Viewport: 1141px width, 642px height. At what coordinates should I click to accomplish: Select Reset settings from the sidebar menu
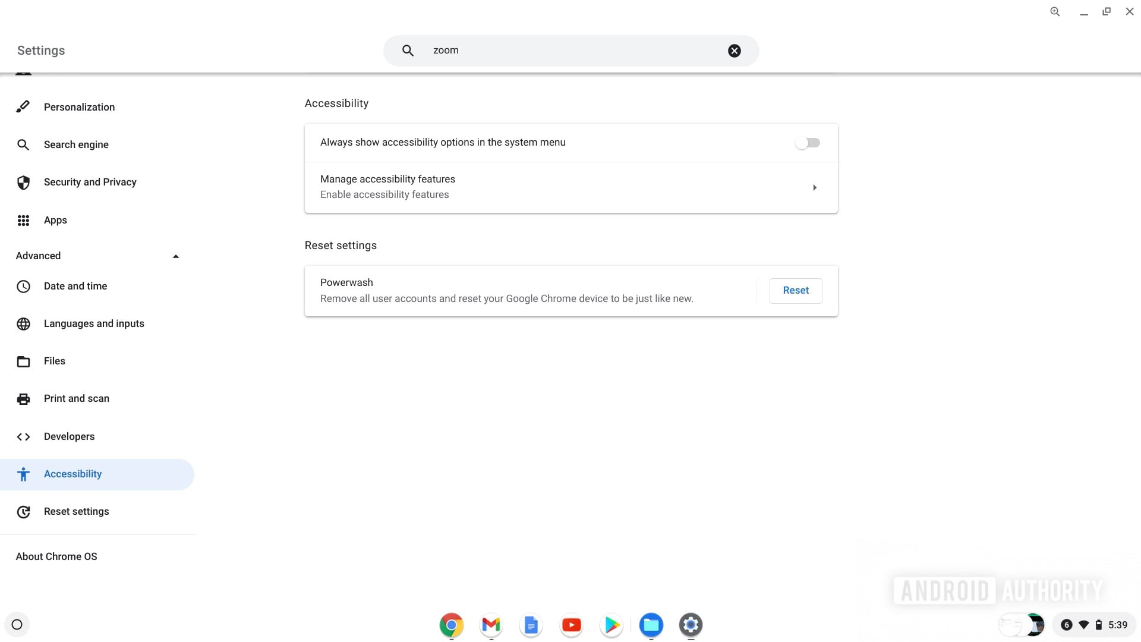[x=76, y=511]
